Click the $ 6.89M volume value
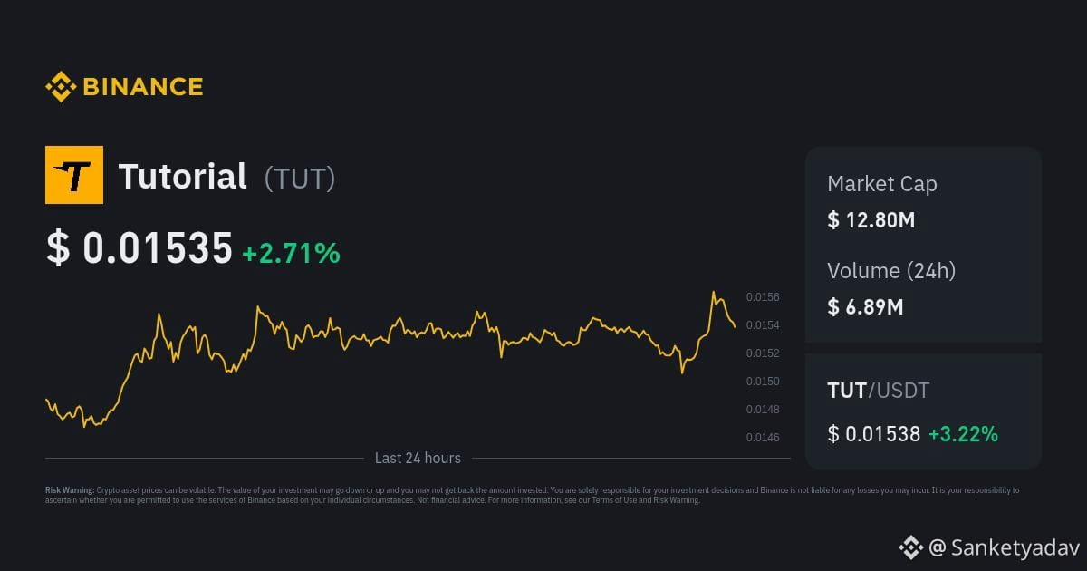Viewport: 1087px width, 571px height. [x=865, y=306]
